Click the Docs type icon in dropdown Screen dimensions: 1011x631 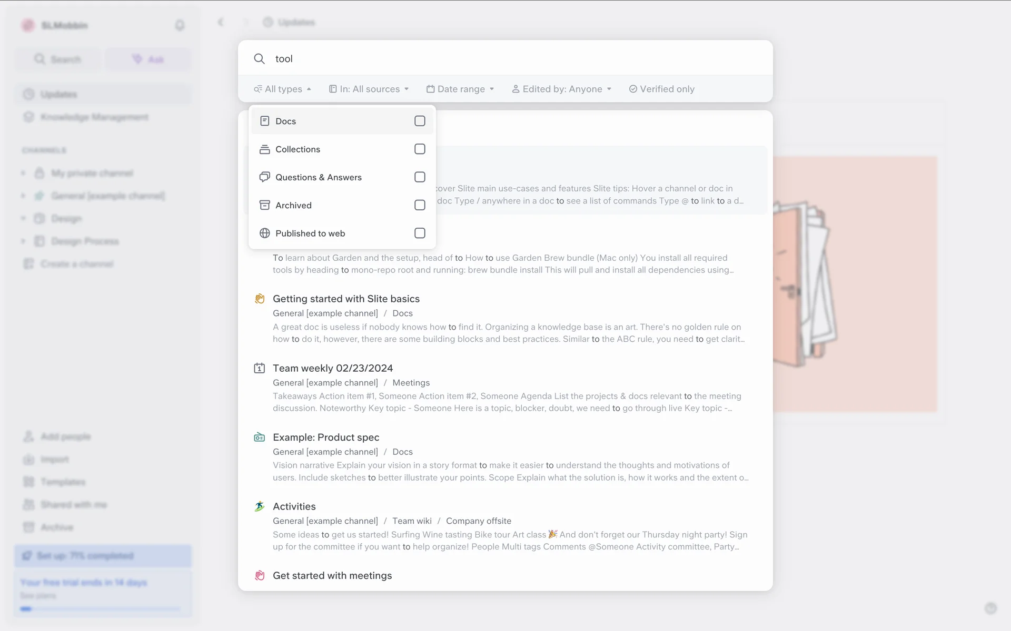pyautogui.click(x=265, y=121)
